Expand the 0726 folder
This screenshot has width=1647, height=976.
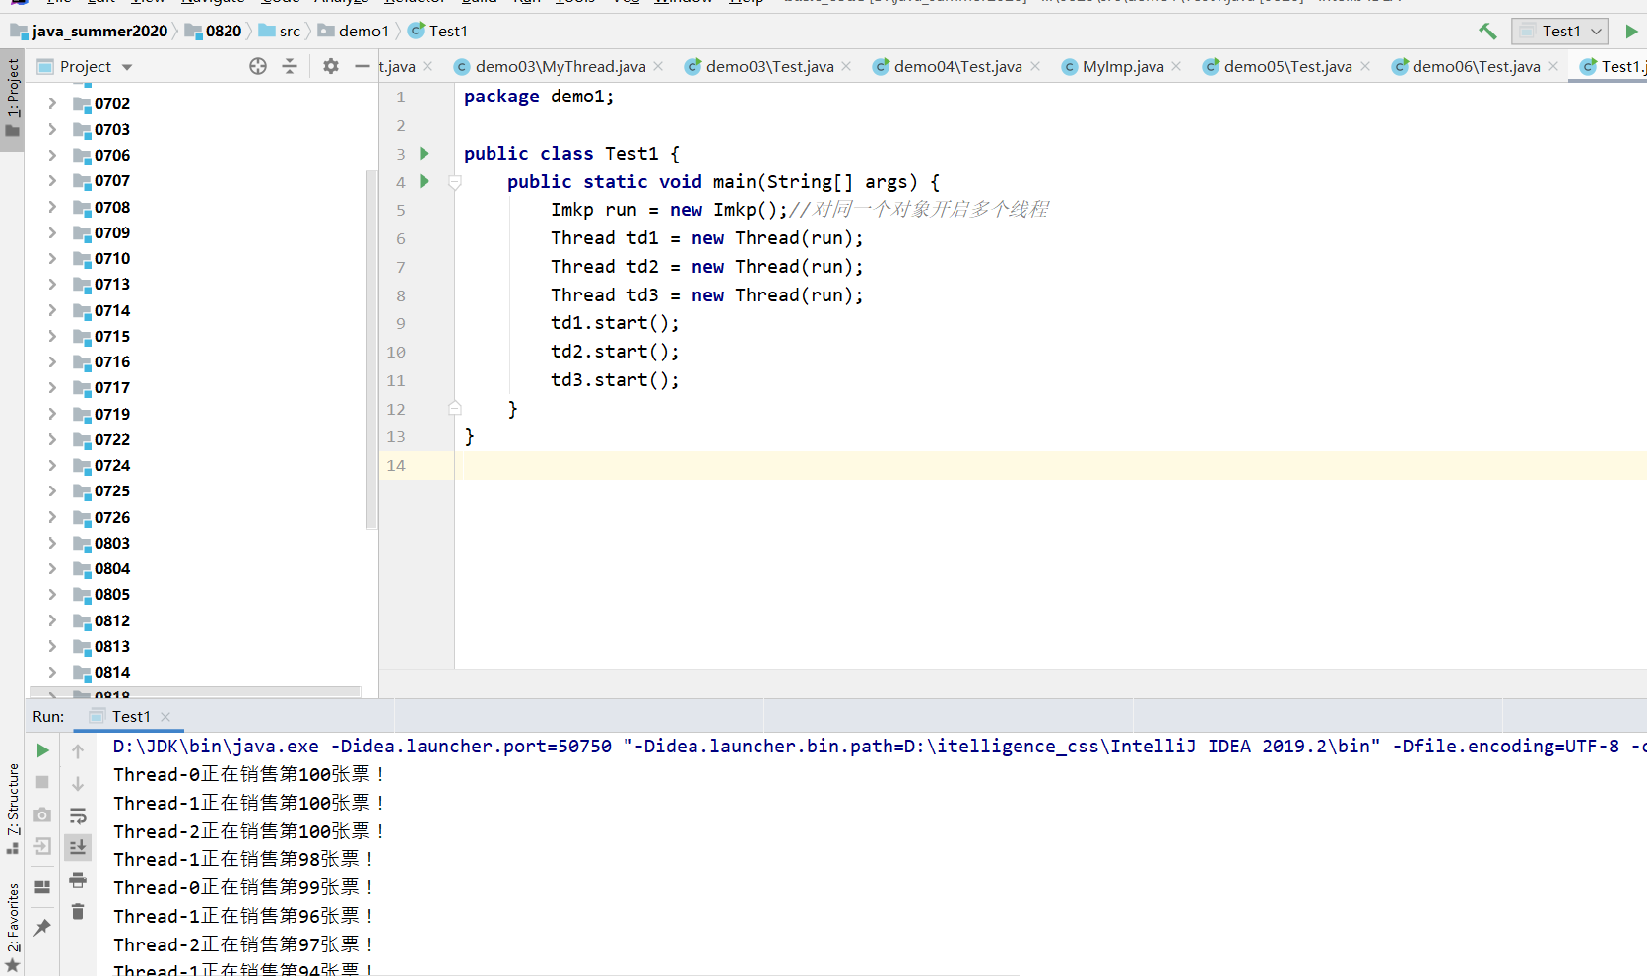(52, 517)
